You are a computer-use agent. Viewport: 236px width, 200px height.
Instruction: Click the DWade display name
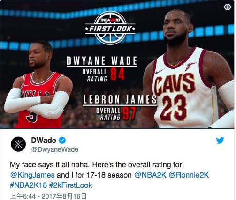pos(44,140)
